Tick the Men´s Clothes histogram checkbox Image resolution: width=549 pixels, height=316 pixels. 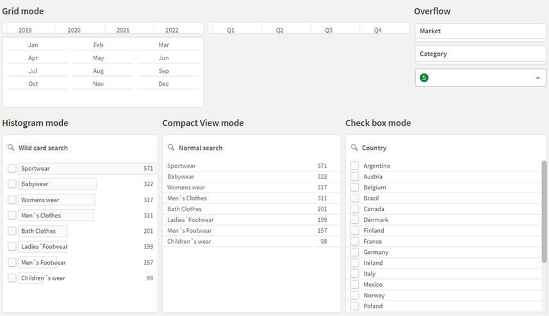12,216
